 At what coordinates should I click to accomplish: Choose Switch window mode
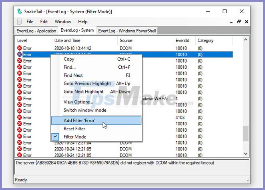96,110
